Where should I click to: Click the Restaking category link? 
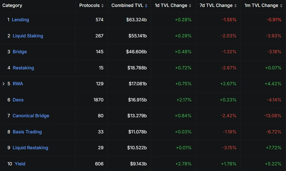23,68
